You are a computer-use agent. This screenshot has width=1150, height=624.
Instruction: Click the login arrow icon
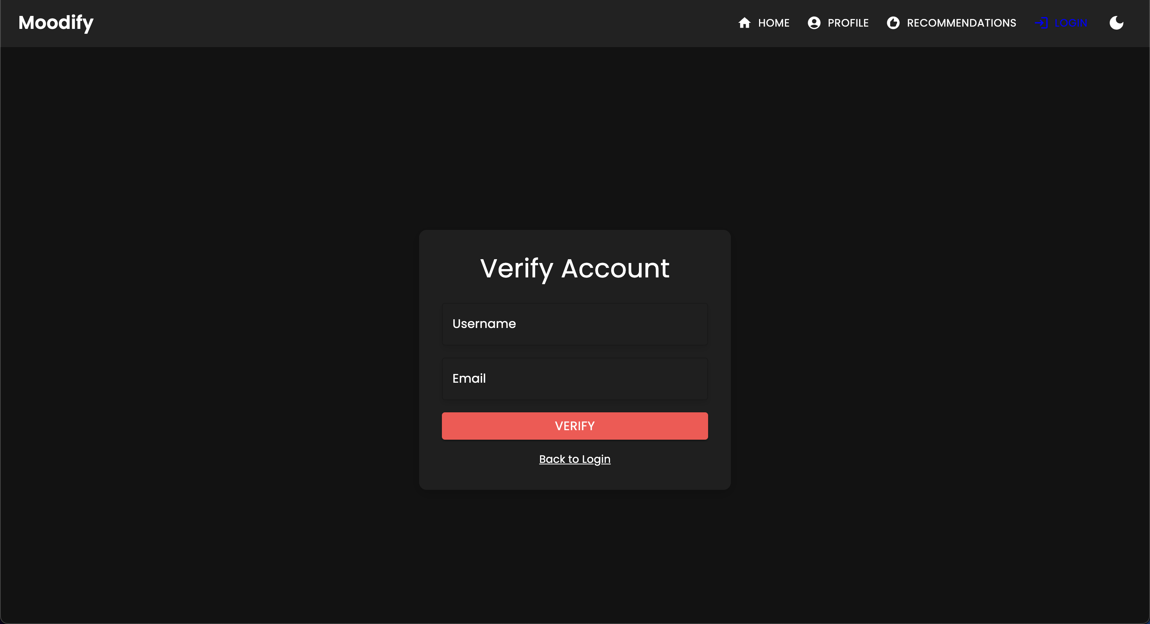tap(1042, 23)
